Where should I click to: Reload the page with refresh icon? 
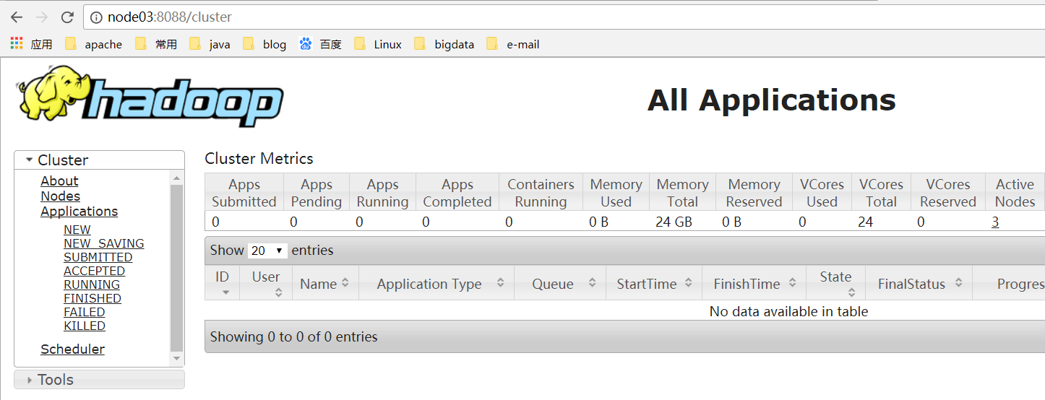tap(67, 17)
